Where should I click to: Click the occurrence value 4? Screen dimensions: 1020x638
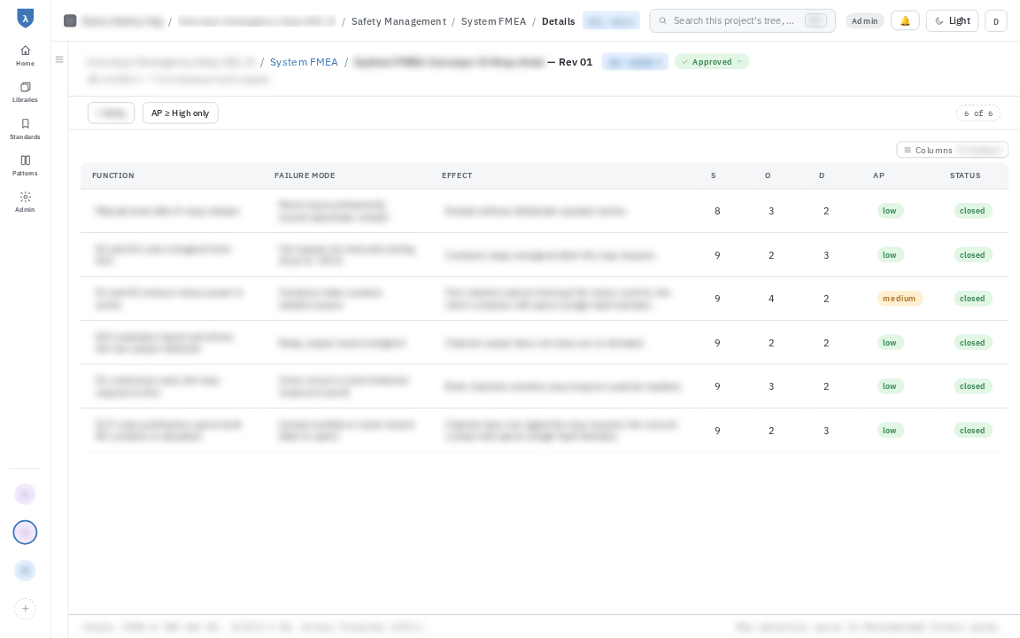click(771, 298)
